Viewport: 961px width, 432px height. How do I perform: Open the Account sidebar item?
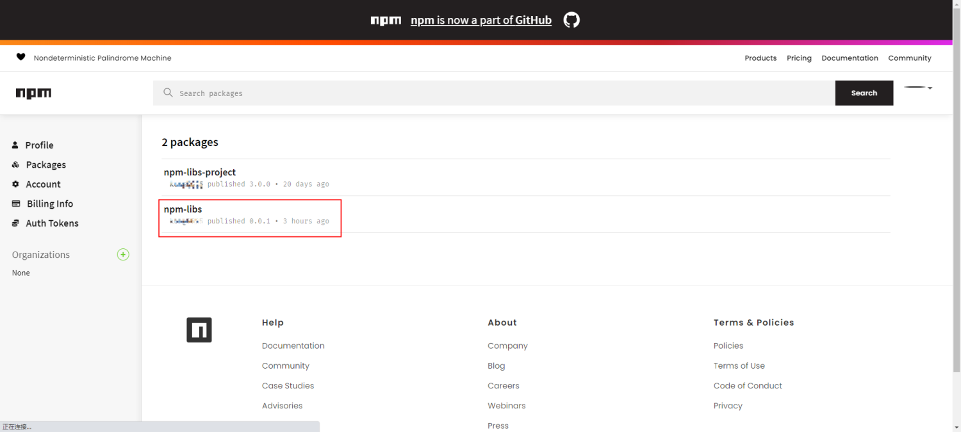point(43,184)
